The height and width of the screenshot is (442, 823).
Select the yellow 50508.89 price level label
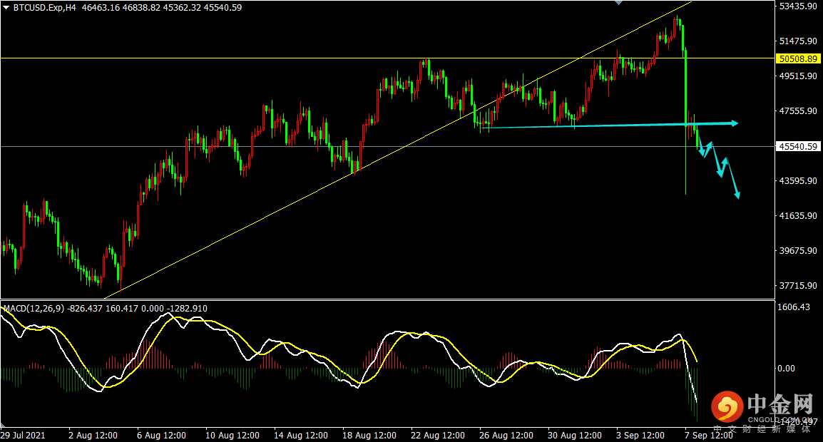798,58
